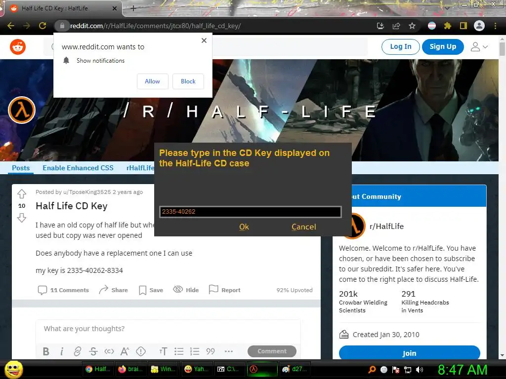Join the r/HalfLife community
Viewport: 506px width, 379px height.
[409, 353]
